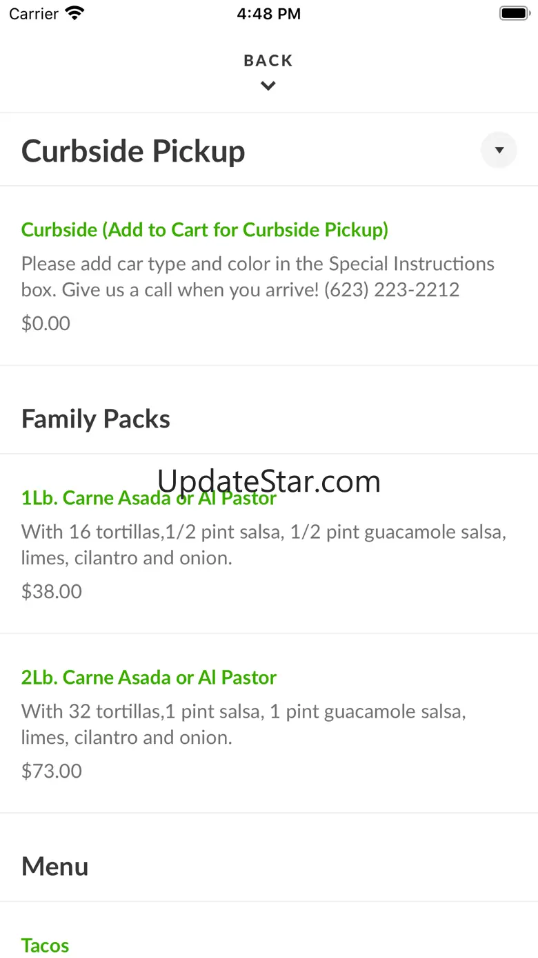Image resolution: width=538 pixels, height=958 pixels.
Task: Tap the 32 tortillas pack description
Action: click(243, 724)
